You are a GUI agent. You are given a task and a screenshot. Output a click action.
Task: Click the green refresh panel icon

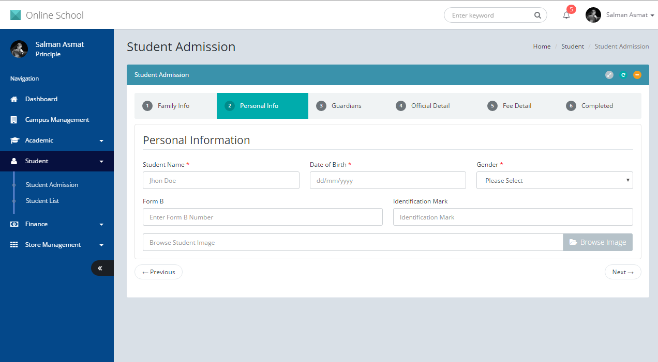623,75
